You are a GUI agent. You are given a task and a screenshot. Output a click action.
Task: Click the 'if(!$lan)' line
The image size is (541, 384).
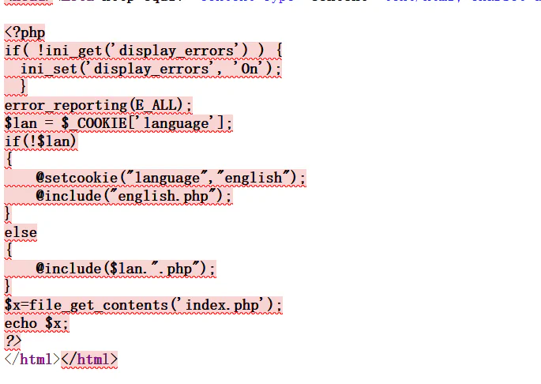[x=41, y=141]
